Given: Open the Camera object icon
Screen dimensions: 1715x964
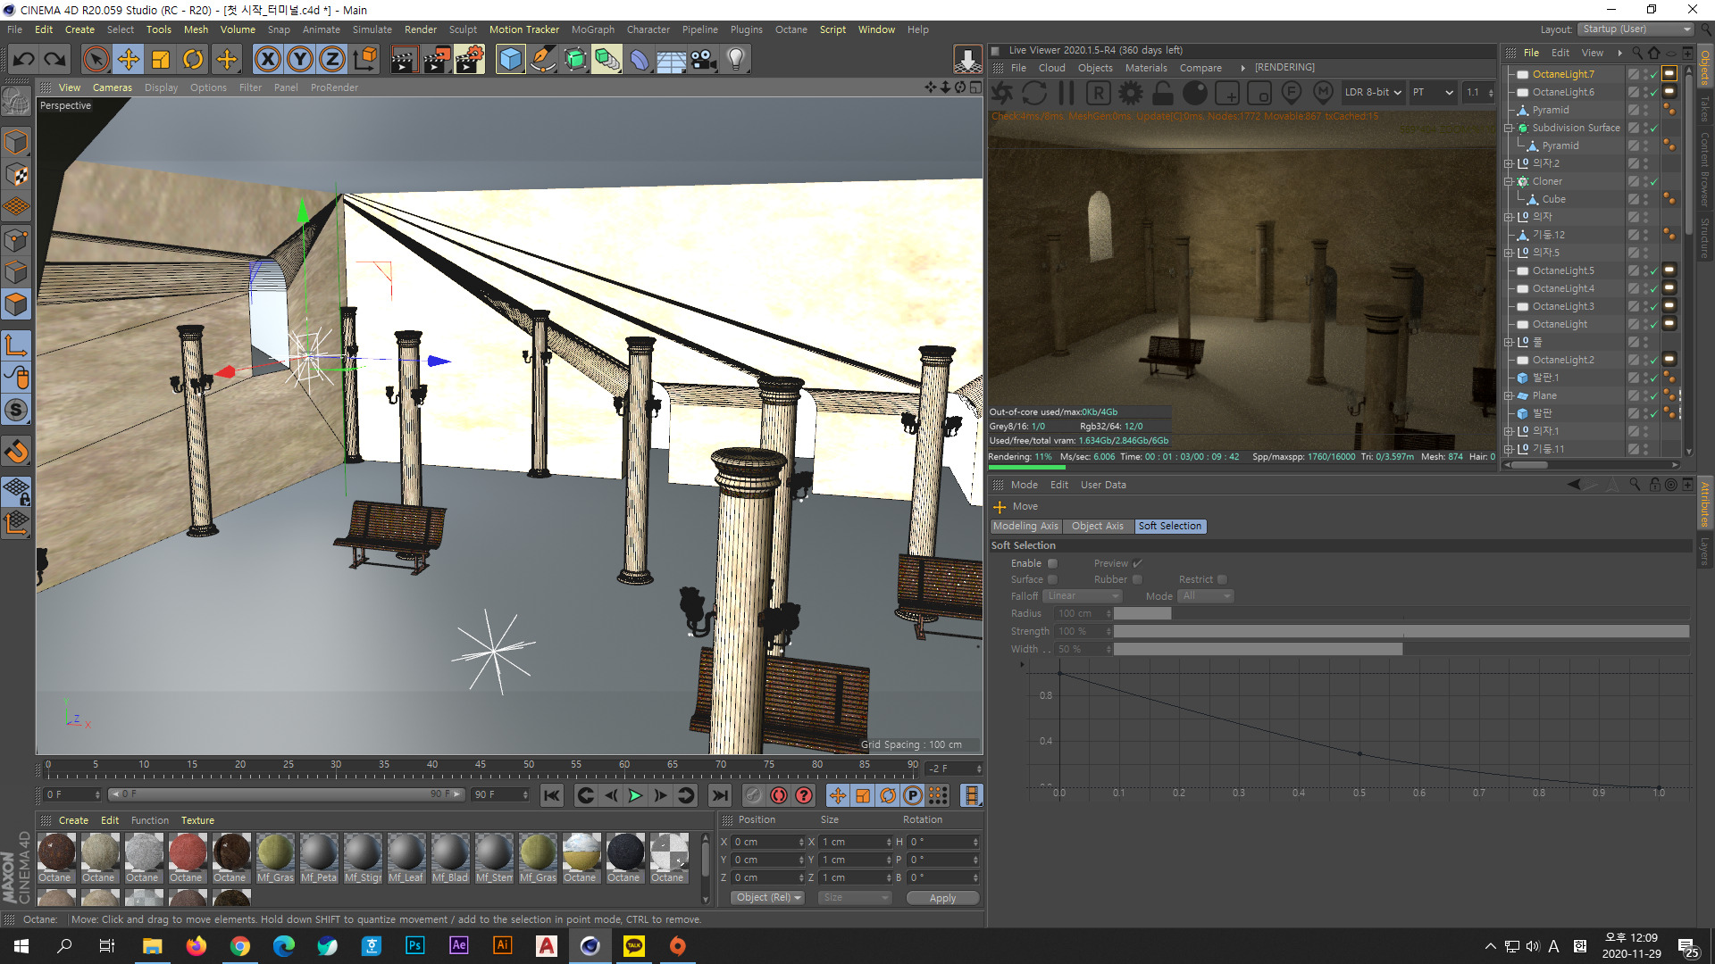Looking at the screenshot, I should [704, 60].
